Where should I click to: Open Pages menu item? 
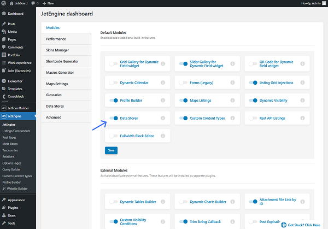click(18, 39)
